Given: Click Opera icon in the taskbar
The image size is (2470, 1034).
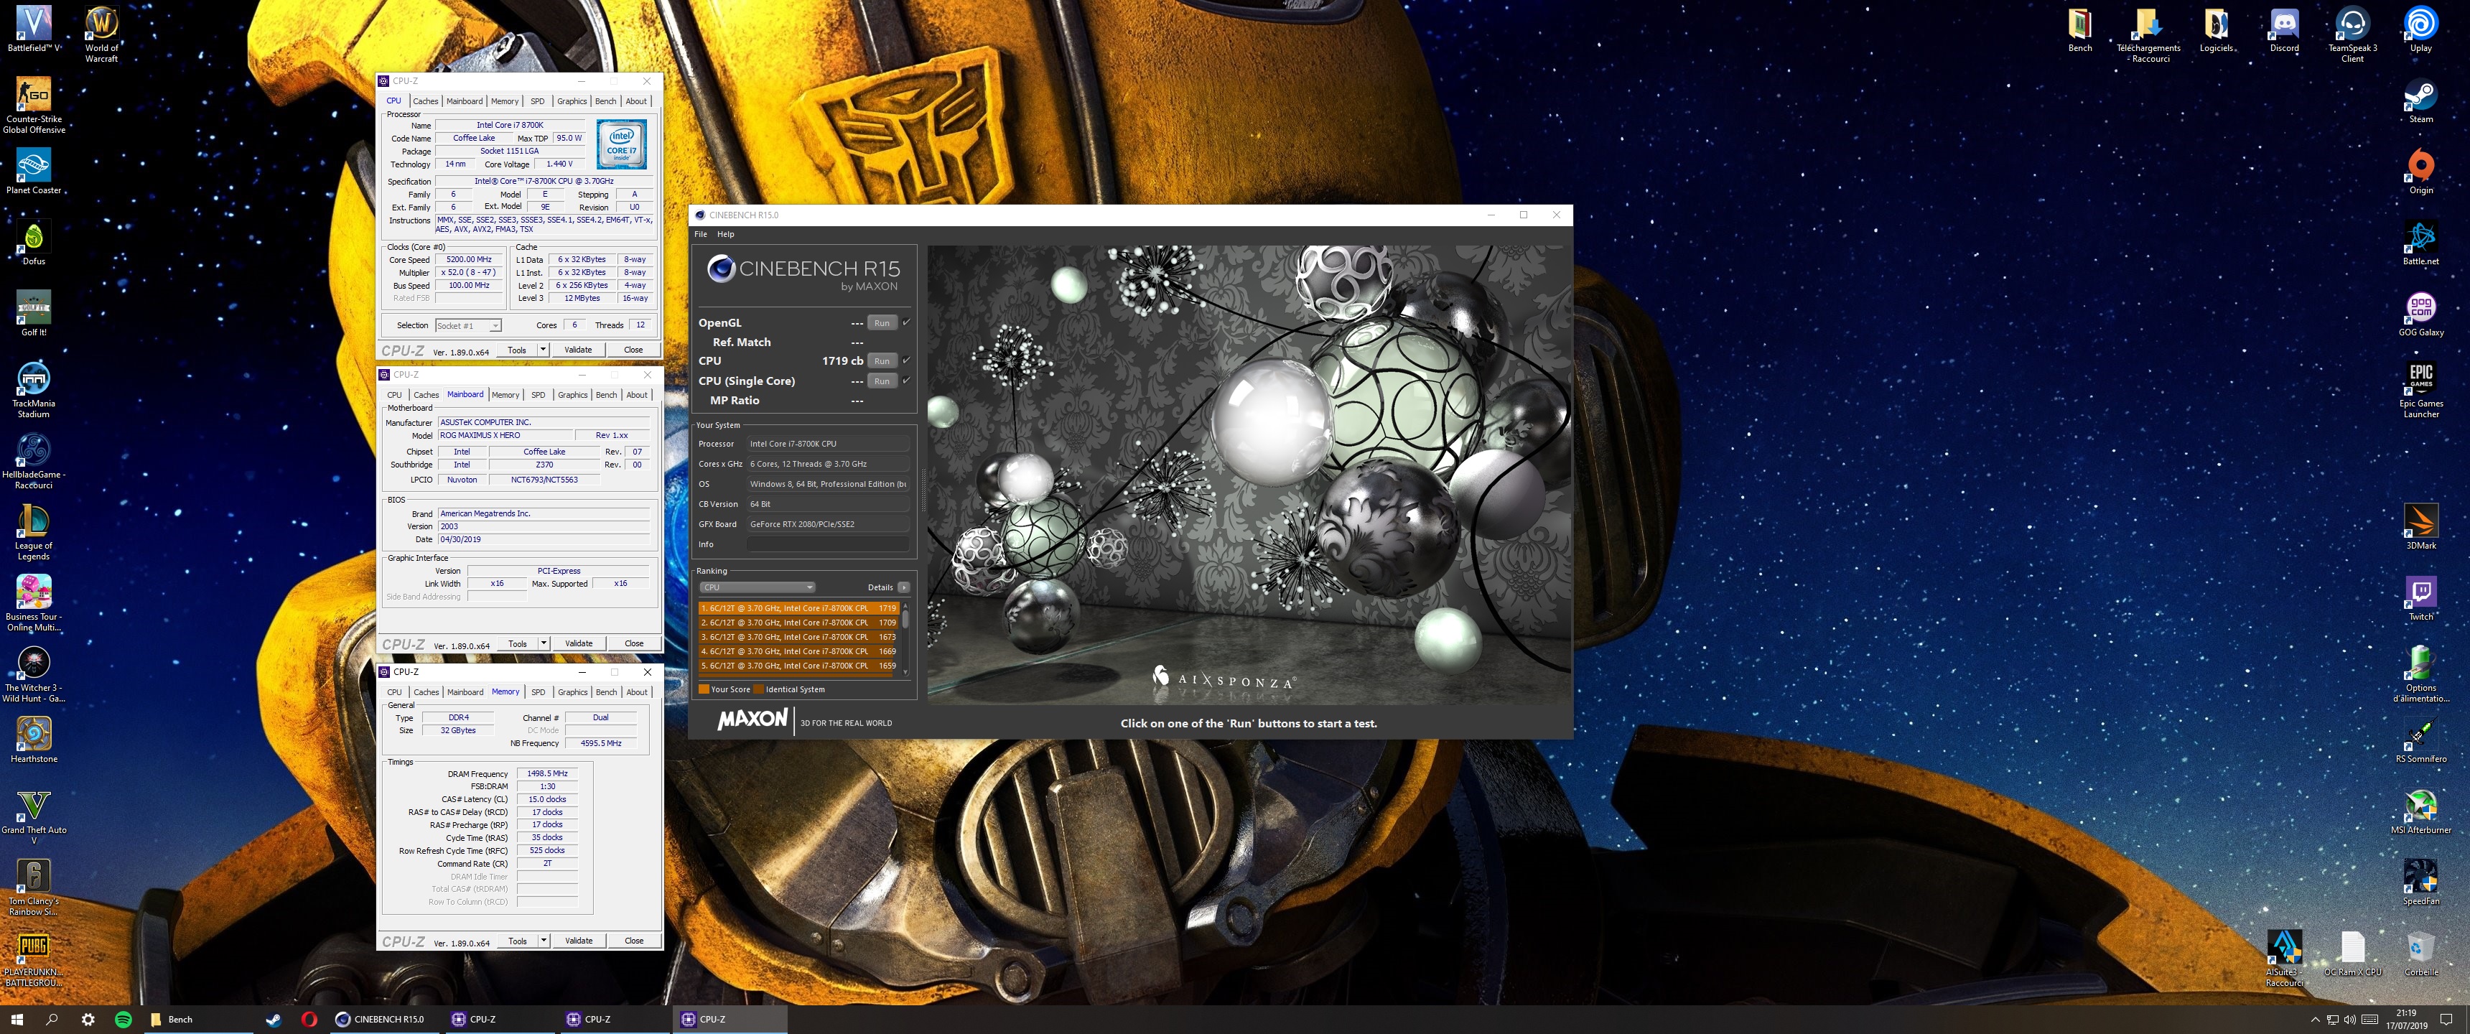Looking at the screenshot, I should (x=309, y=1020).
